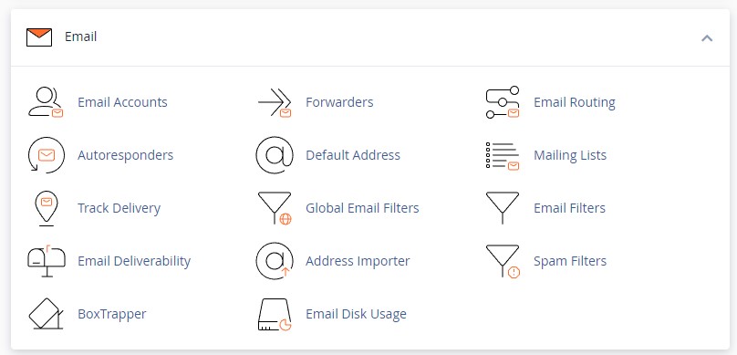Open the BoxTrapper trap icon
The height and width of the screenshot is (355, 737).
(x=46, y=314)
